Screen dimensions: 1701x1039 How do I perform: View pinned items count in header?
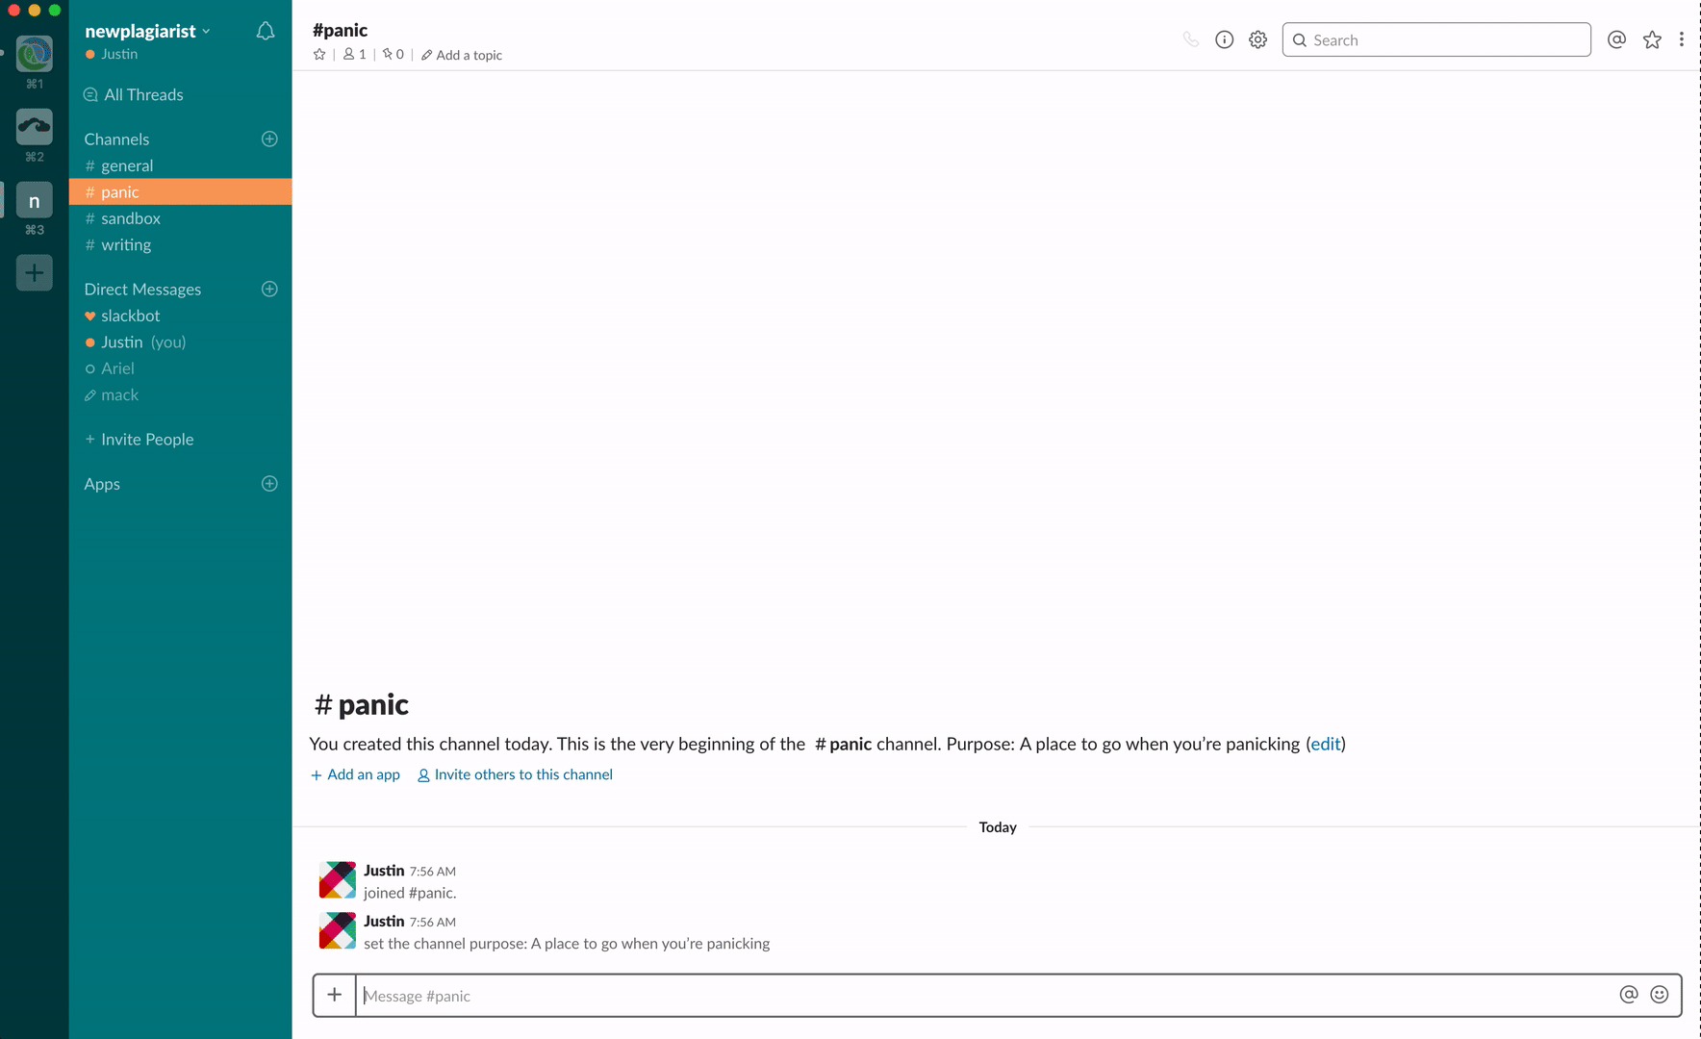tap(394, 55)
